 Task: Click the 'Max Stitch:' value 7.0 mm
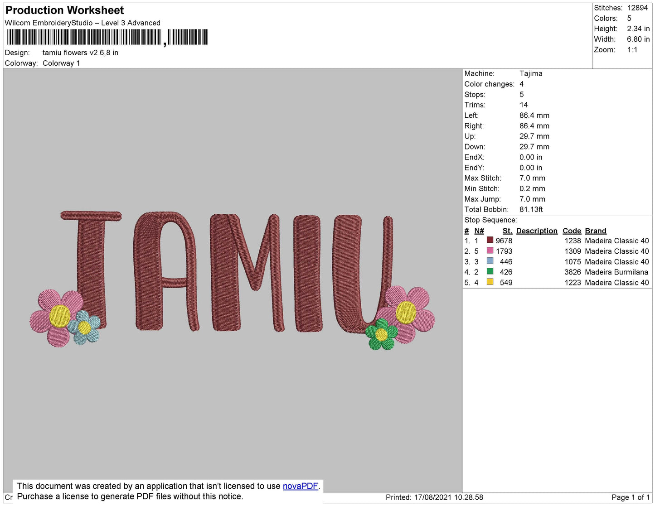click(x=532, y=178)
